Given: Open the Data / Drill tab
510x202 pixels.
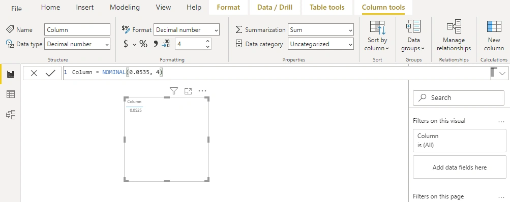Looking at the screenshot, I should point(275,7).
